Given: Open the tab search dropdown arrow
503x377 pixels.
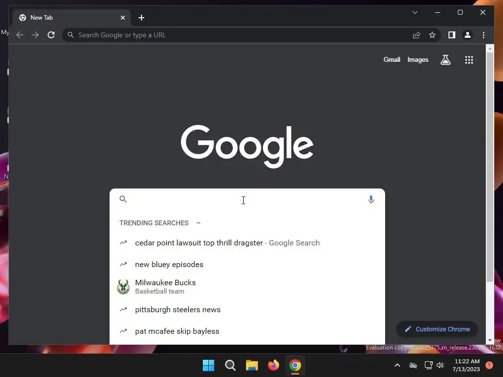Looking at the screenshot, I should click(415, 12).
